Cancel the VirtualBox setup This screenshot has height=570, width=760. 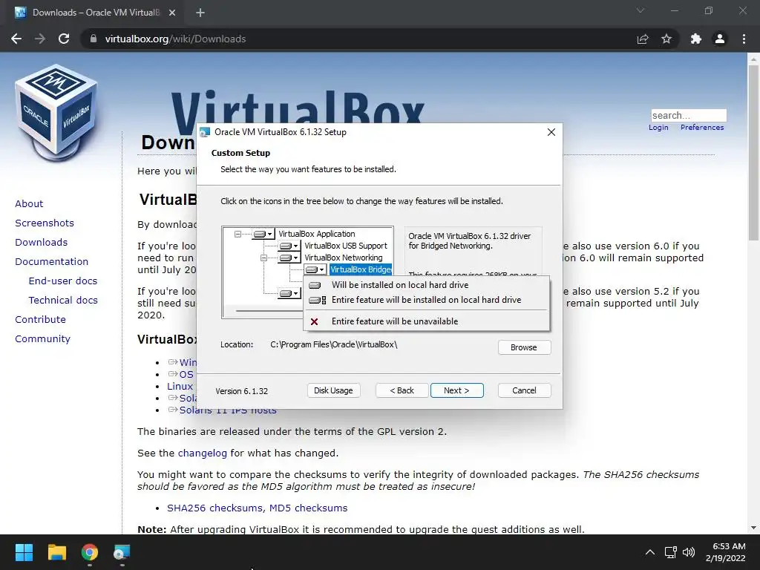click(524, 390)
